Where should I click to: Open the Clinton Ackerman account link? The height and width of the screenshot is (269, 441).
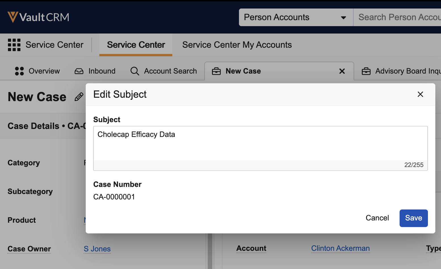340,248
